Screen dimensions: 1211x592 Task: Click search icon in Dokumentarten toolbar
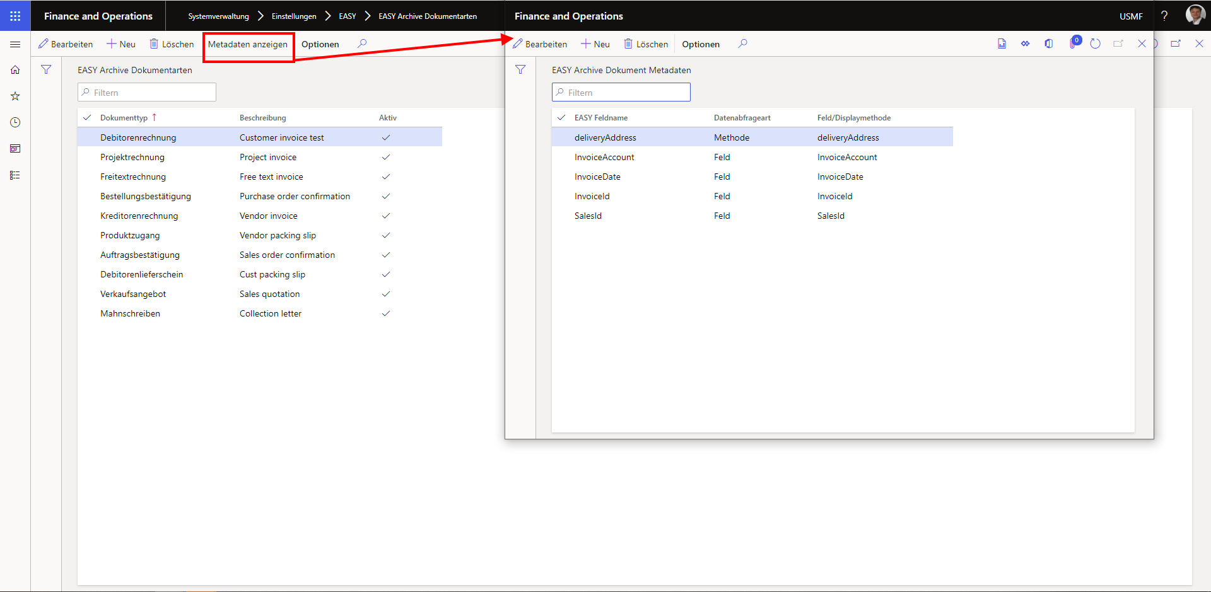[x=362, y=44]
